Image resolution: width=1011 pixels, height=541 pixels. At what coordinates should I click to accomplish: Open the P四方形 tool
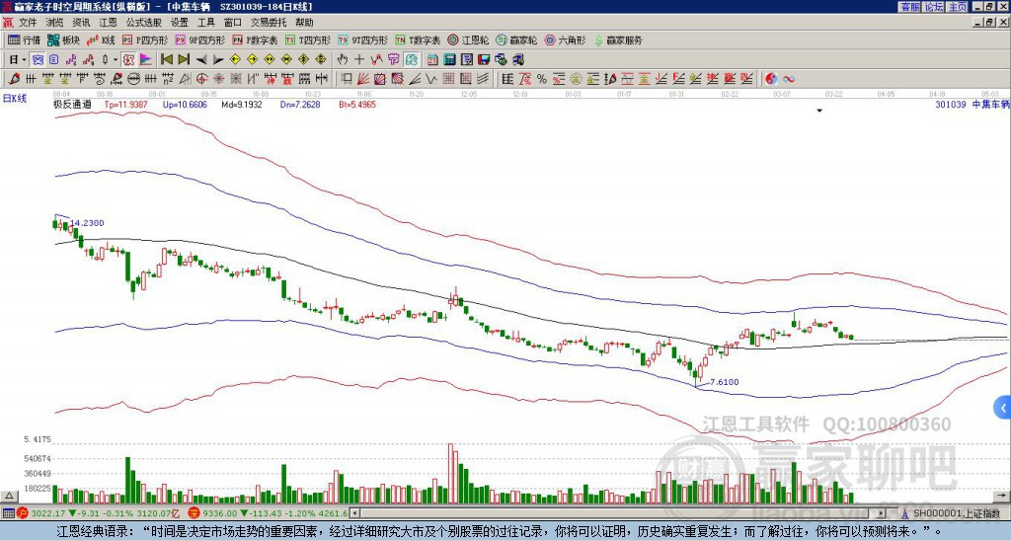point(145,39)
